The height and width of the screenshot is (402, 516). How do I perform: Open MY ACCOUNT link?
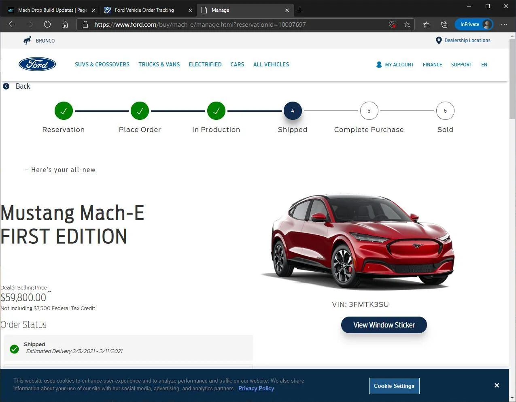399,65
